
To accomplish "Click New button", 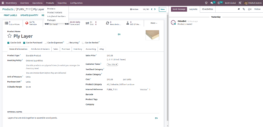I will coord(163,9).
